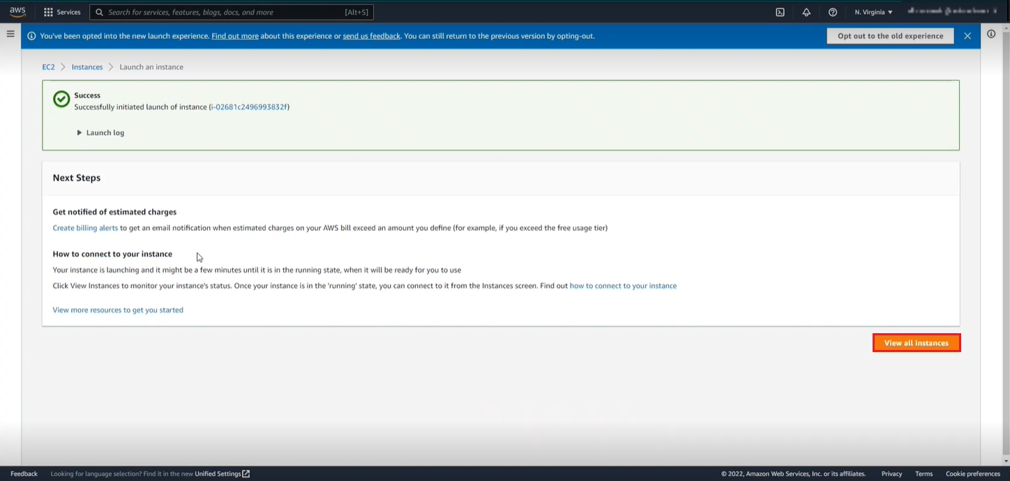1010x481 pixels.
Task: Click the external-link icon beside Unified Settings
Action: coord(246,474)
